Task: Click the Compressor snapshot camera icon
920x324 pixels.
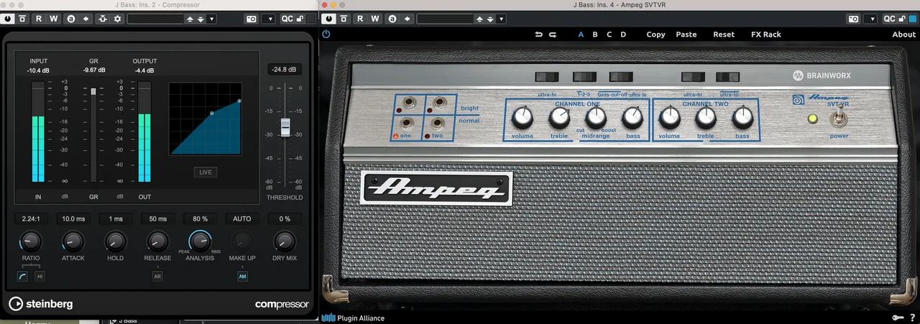Action: point(251,19)
